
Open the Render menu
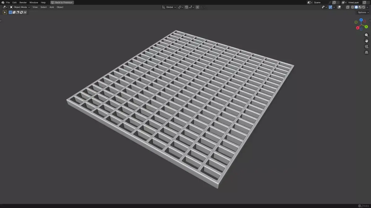[23, 2]
